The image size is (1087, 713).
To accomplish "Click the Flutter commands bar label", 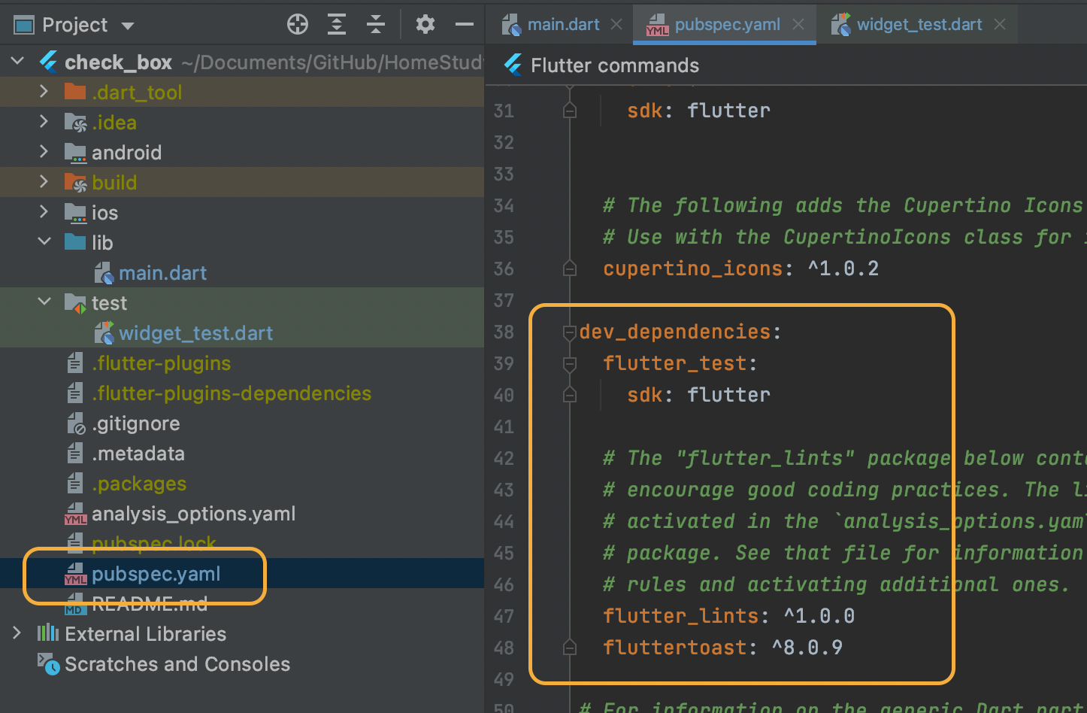I will point(615,65).
